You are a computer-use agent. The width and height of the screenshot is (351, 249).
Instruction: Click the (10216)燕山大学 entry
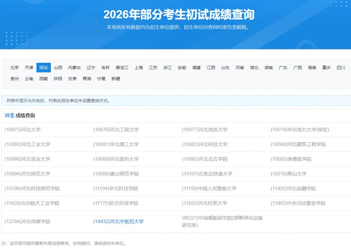click(x=288, y=174)
